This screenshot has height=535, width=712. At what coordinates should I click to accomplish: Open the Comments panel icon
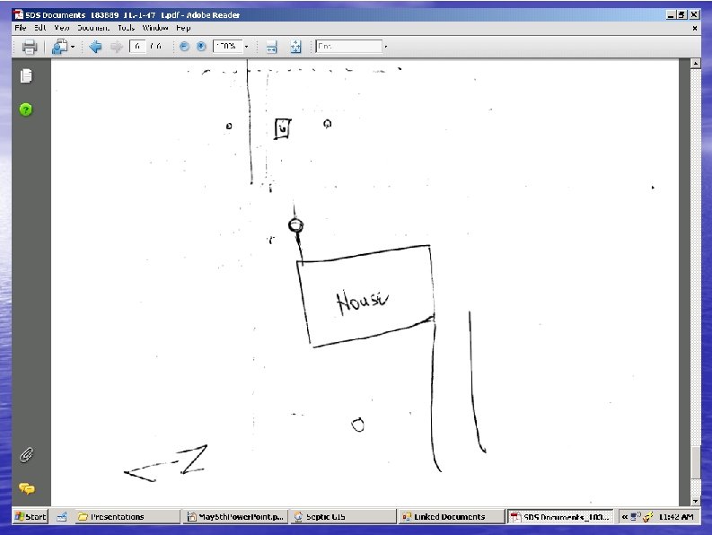[x=26, y=488]
